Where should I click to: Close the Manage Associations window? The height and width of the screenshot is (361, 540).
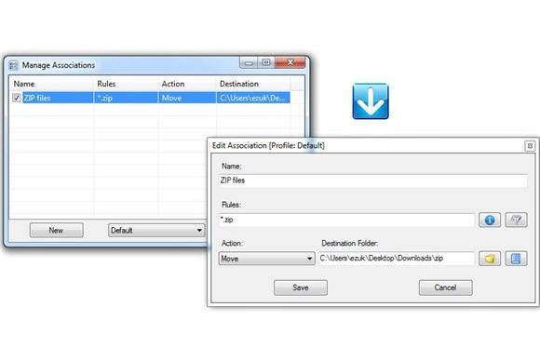tap(290, 62)
